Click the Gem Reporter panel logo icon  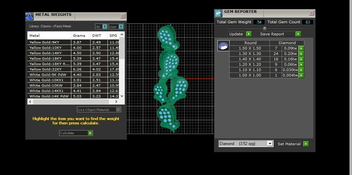[218, 13]
